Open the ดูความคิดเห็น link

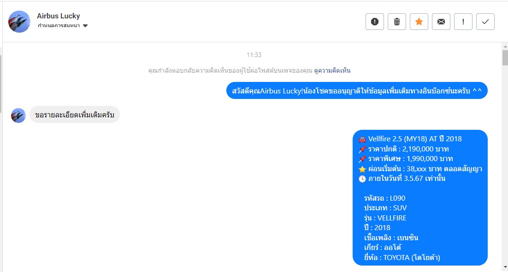pyautogui.click(x=332, y=70)
